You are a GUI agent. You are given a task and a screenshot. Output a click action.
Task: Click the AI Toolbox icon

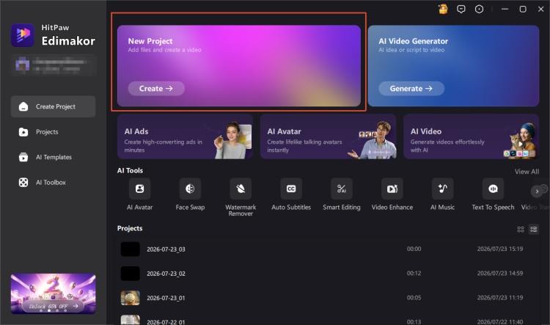23,183
